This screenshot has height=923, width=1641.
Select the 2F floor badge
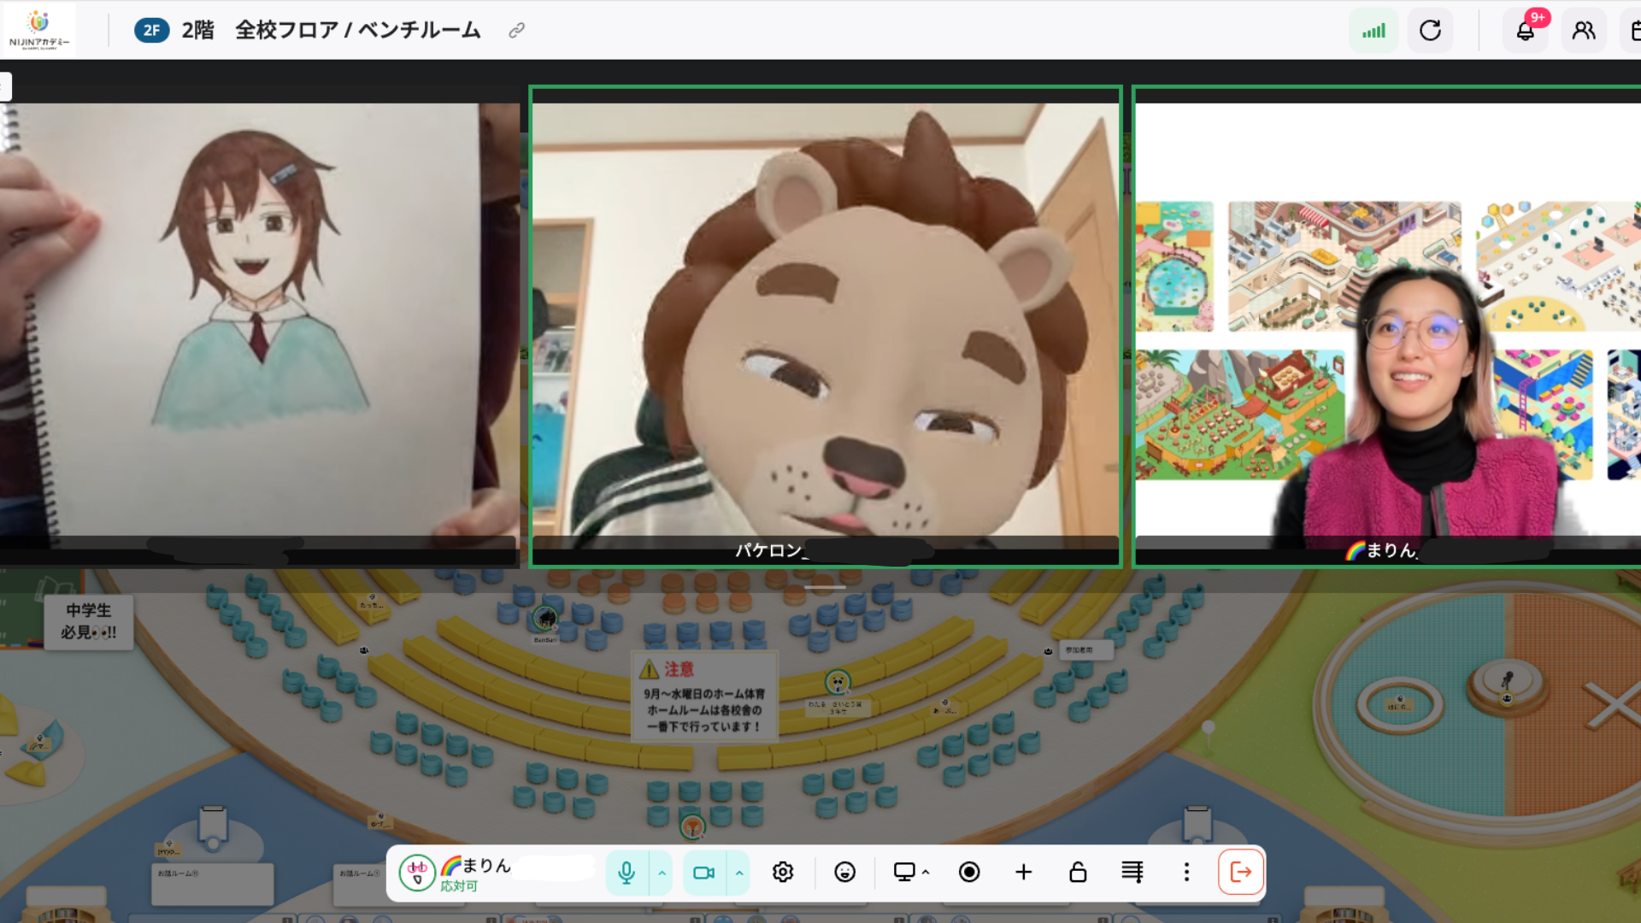coord(151,30)
